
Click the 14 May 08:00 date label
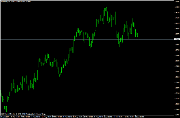57,117
